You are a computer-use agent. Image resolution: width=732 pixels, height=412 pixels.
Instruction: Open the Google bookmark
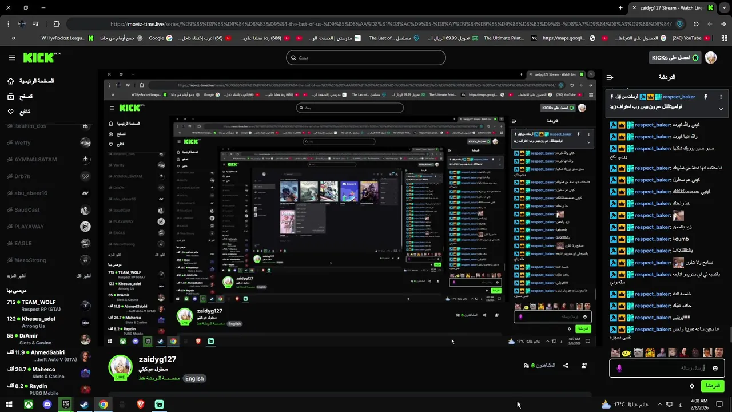click(x=161, y=38)
